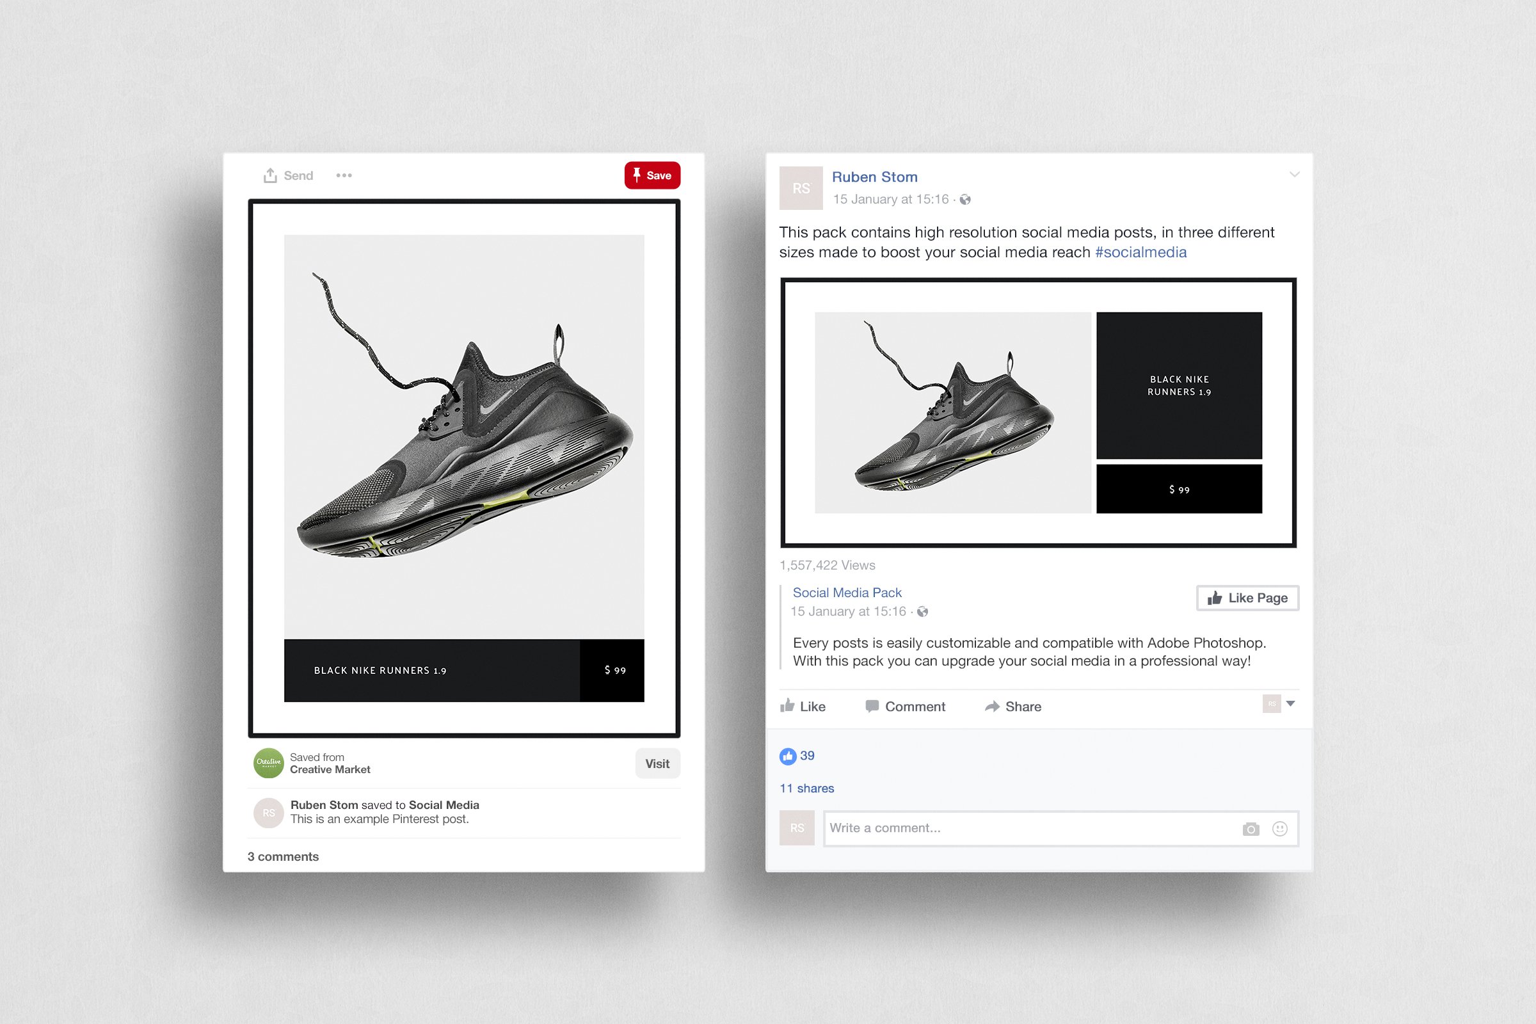Open the Facebook post shoe image
The width and height of the screenshot is (1536, 1024).
pyautogui.click(x=1038, y=413)
